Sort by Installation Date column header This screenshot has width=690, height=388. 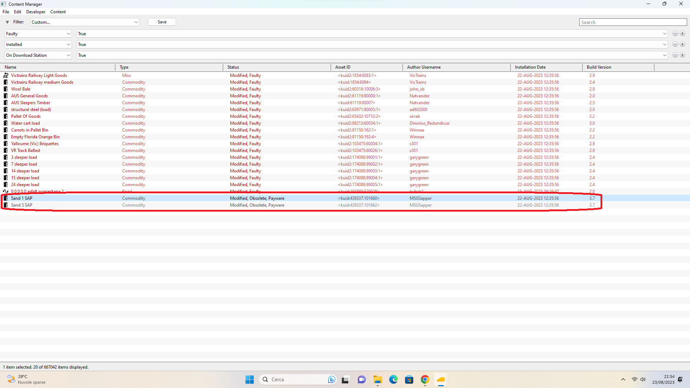pos(546,67)
